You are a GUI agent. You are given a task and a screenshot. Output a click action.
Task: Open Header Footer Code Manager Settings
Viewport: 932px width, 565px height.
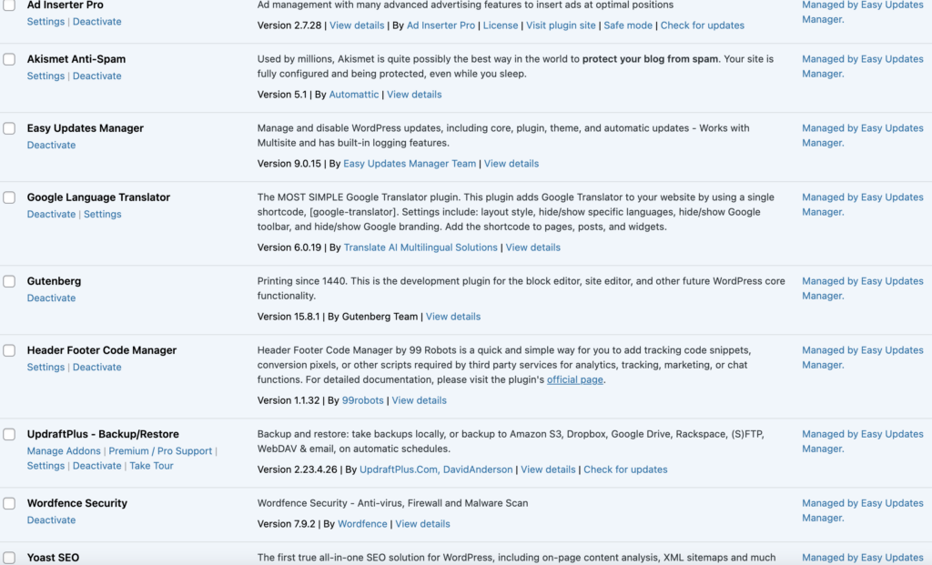[x=46, y=368]
